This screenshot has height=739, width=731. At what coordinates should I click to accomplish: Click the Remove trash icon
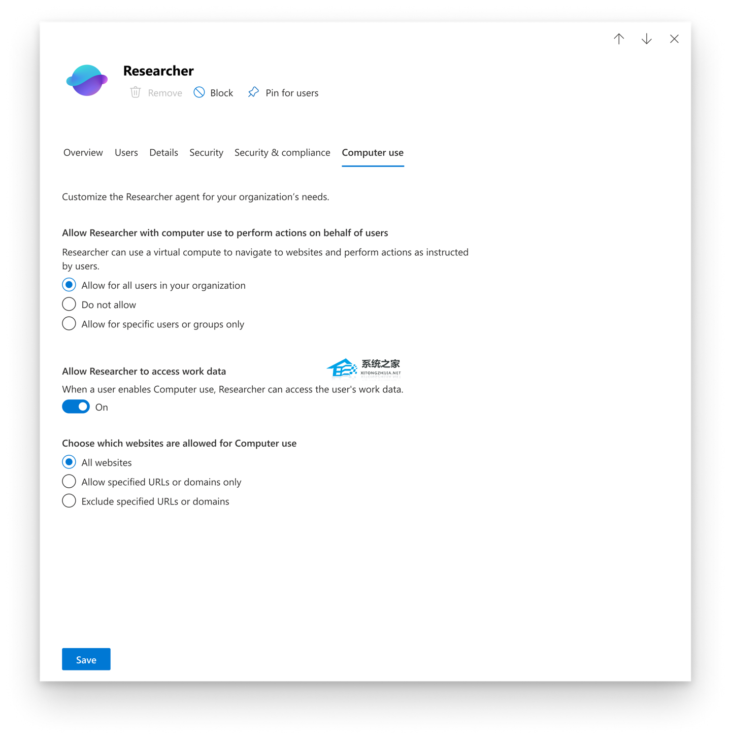tap(136, 92)
